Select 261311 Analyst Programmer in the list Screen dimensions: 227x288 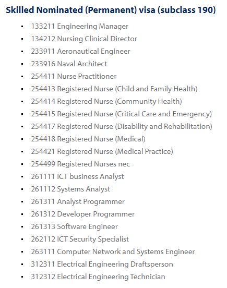[78, 202]
